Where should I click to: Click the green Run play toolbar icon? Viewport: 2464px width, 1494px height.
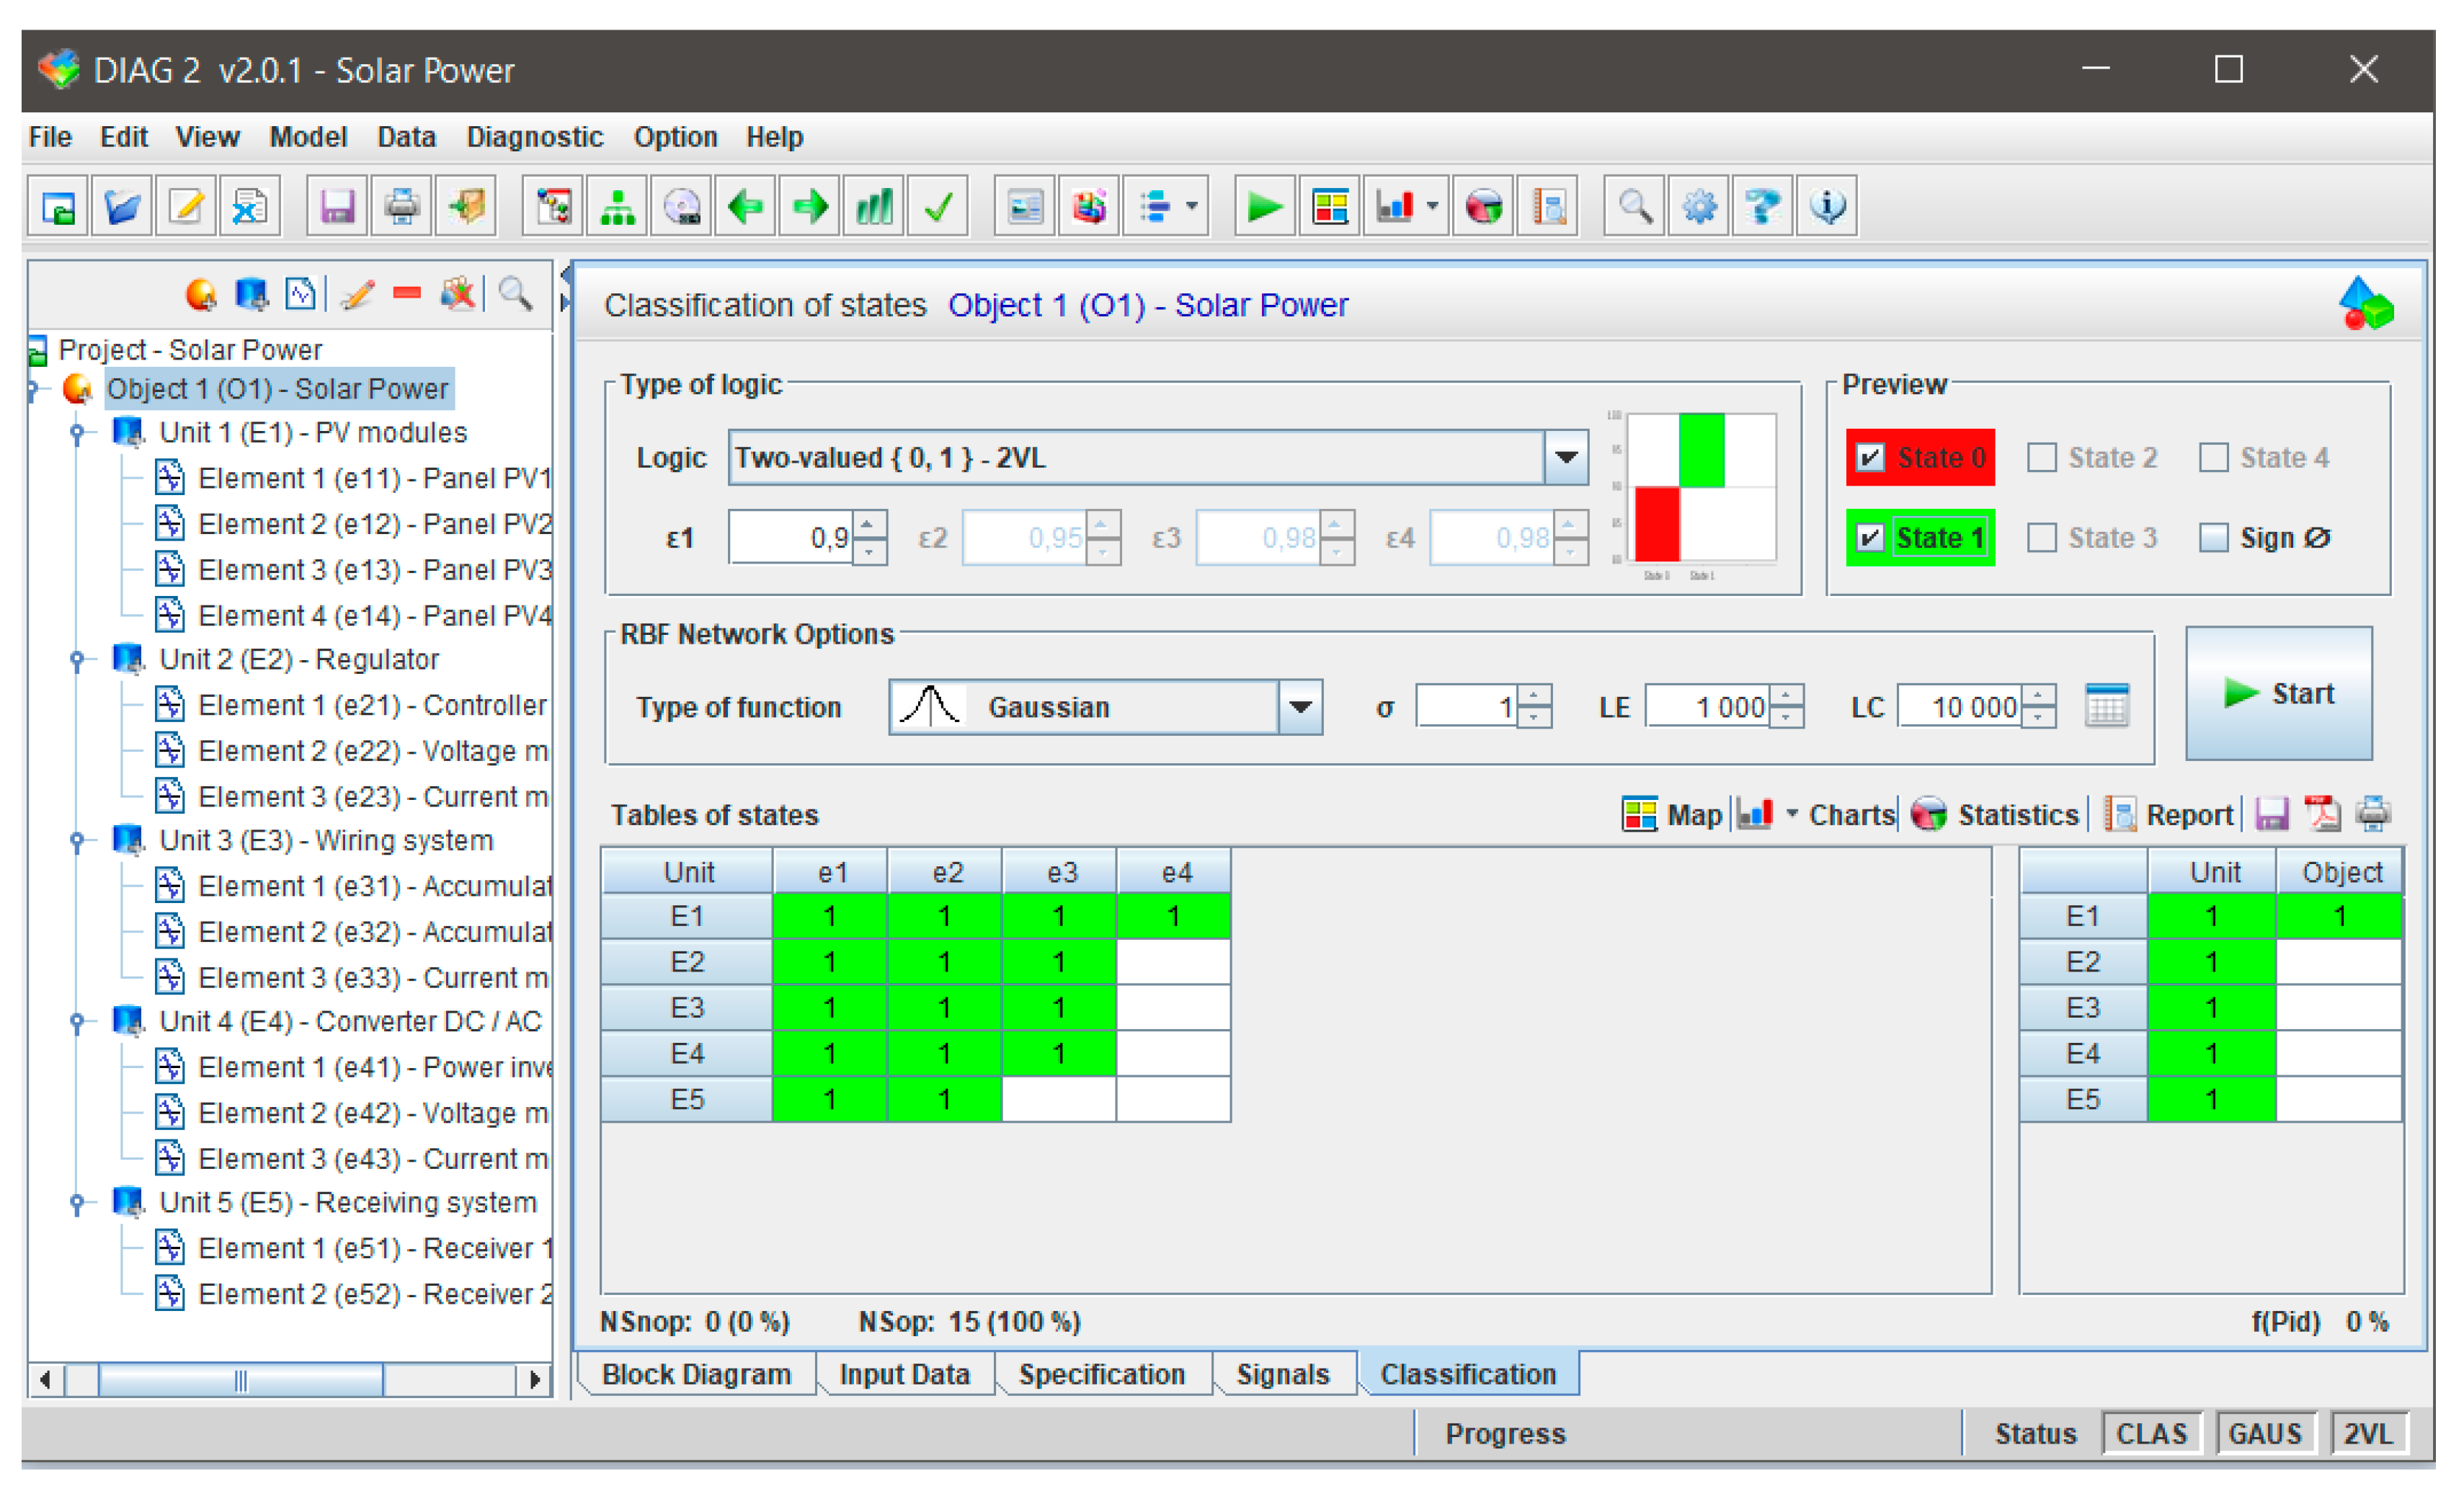click(x=1264, y=207)
